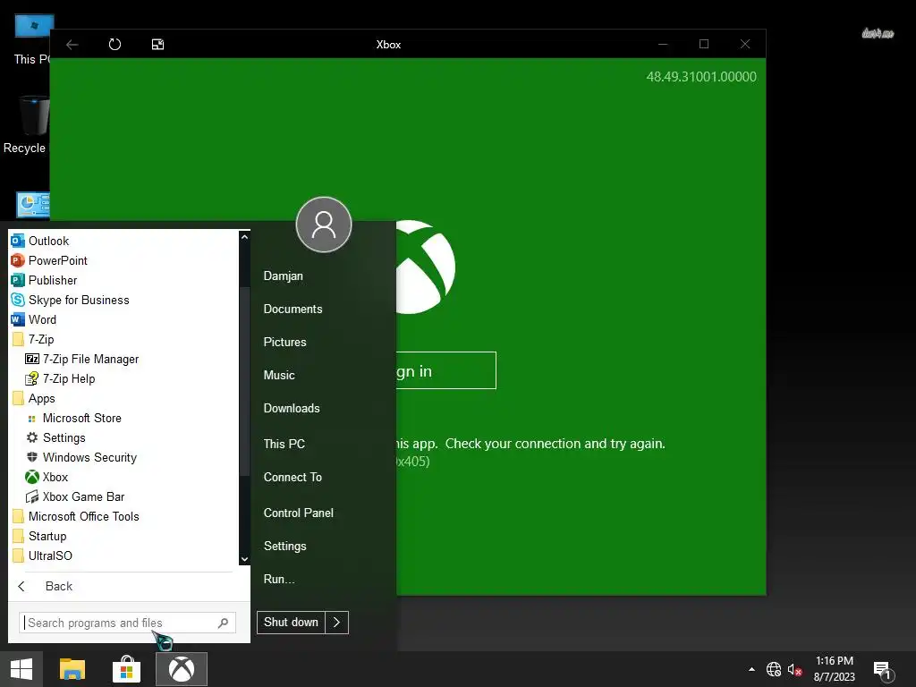
Task: Go Back to the main start menu
Action: [x=46, y=586]
